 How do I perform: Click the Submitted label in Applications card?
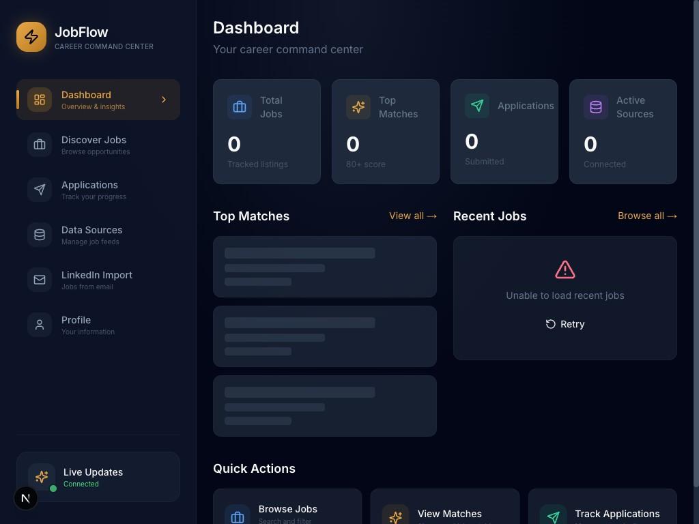(485, 161)
